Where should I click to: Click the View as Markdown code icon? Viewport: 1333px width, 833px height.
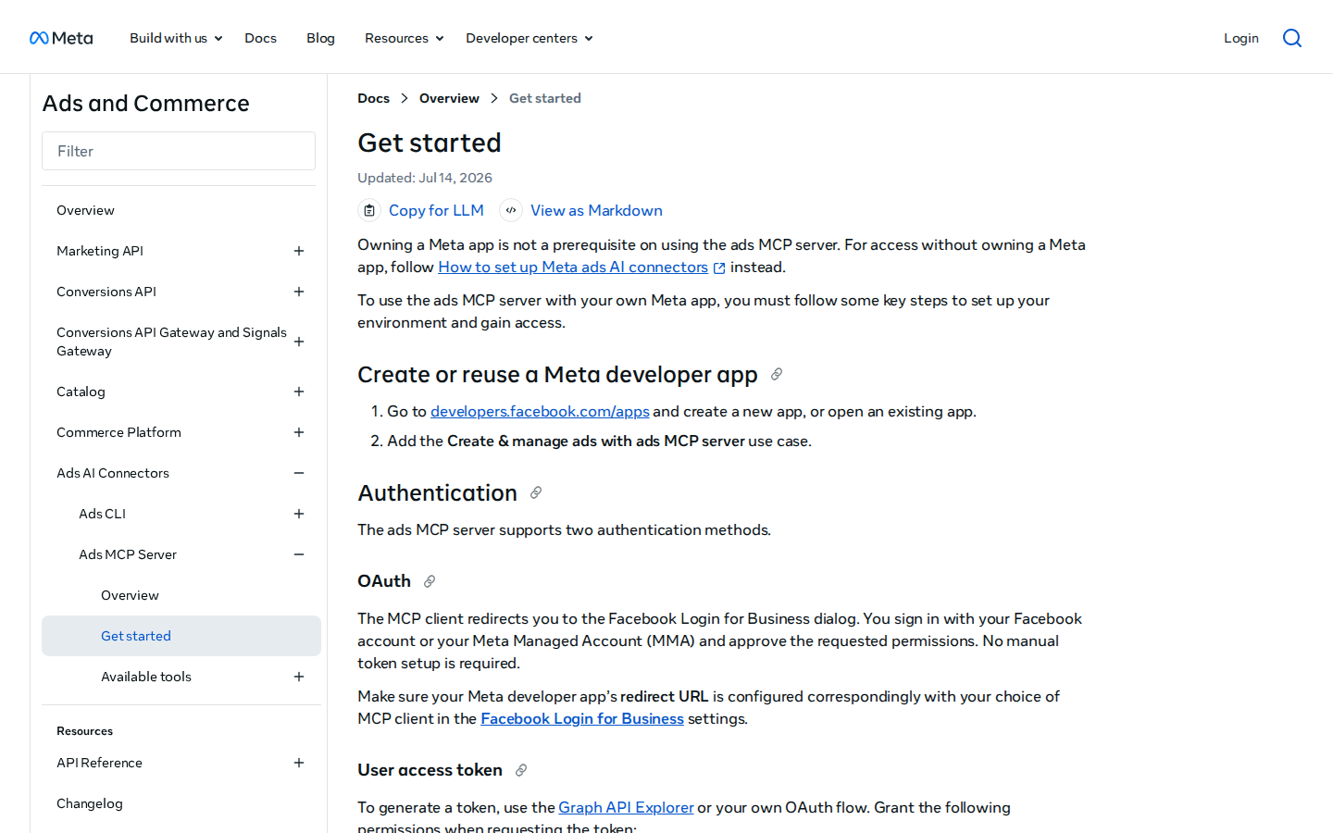pyautogui.click(x=511, y=210)
